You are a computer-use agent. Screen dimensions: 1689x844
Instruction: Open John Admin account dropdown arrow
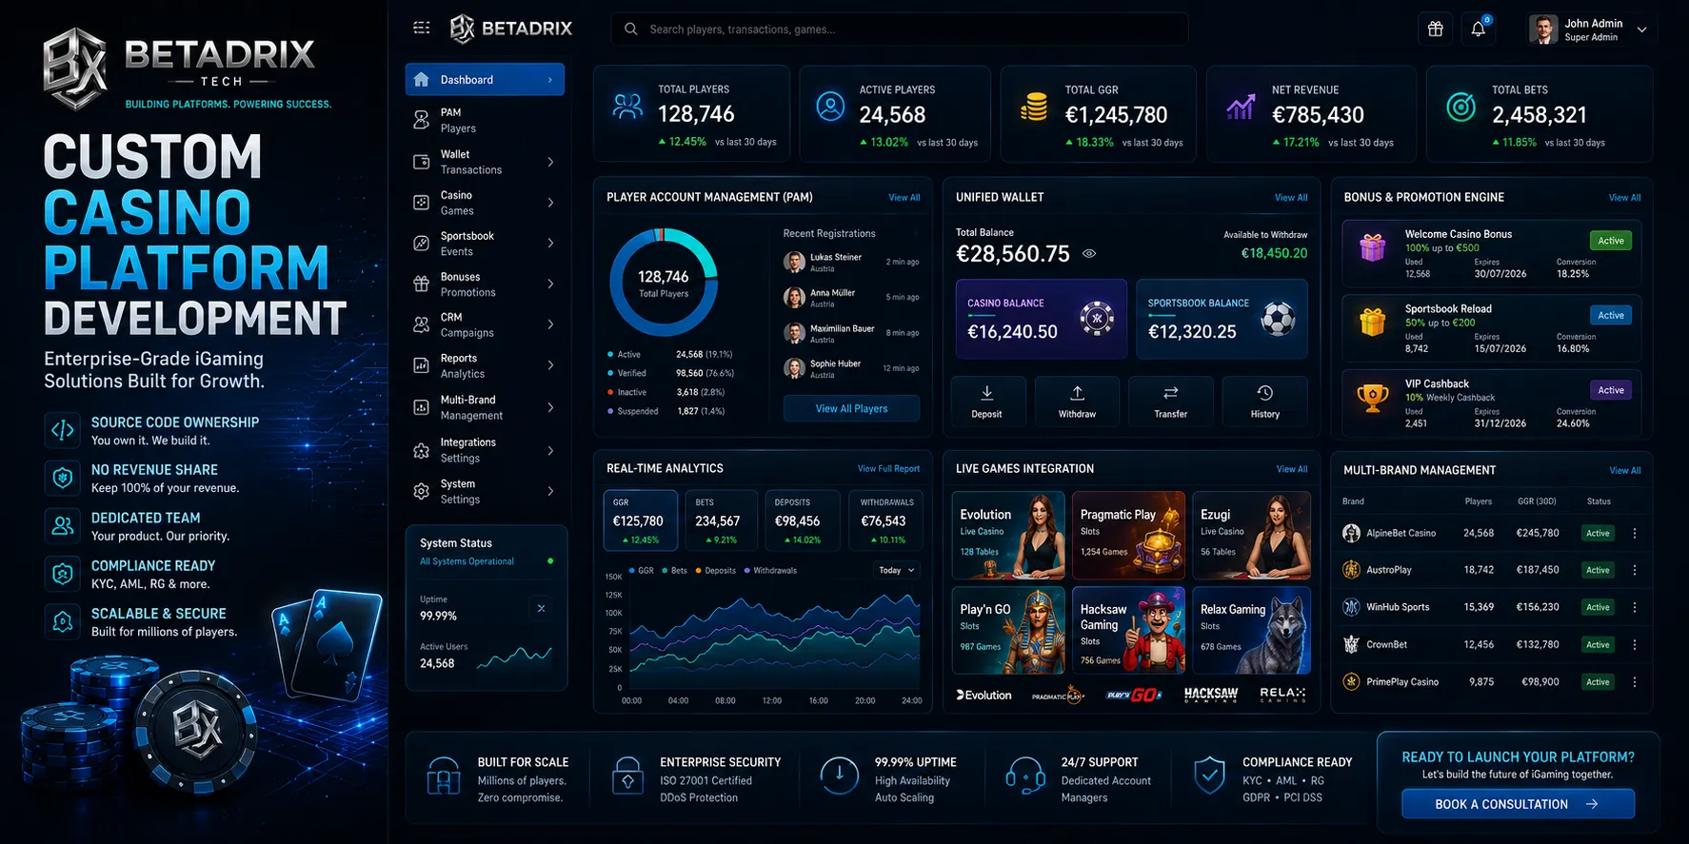tap(1641, 29)
